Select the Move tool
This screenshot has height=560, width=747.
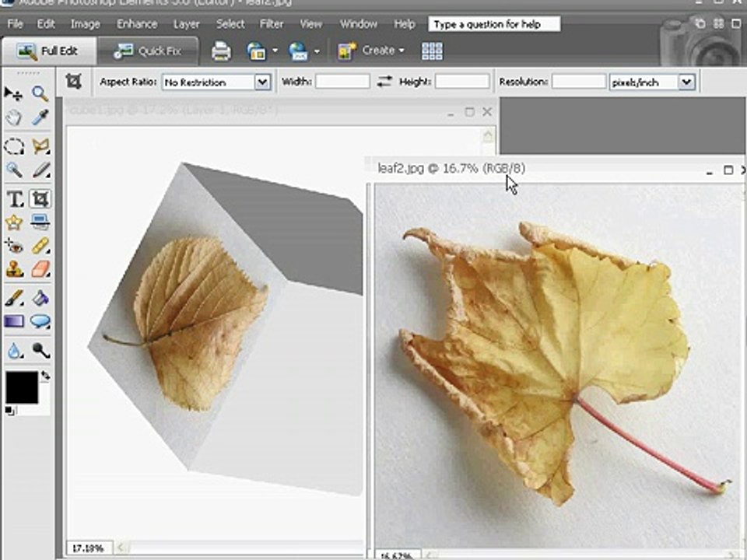(13, 94)
